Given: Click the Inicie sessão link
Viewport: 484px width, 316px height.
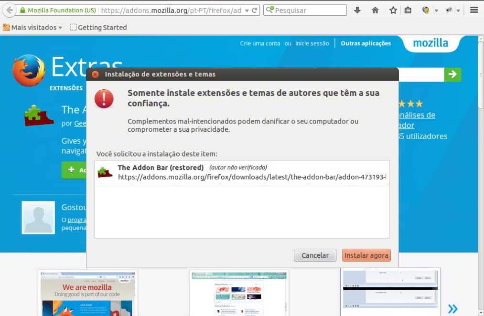Looking at the screenshot, I should 312,43.
